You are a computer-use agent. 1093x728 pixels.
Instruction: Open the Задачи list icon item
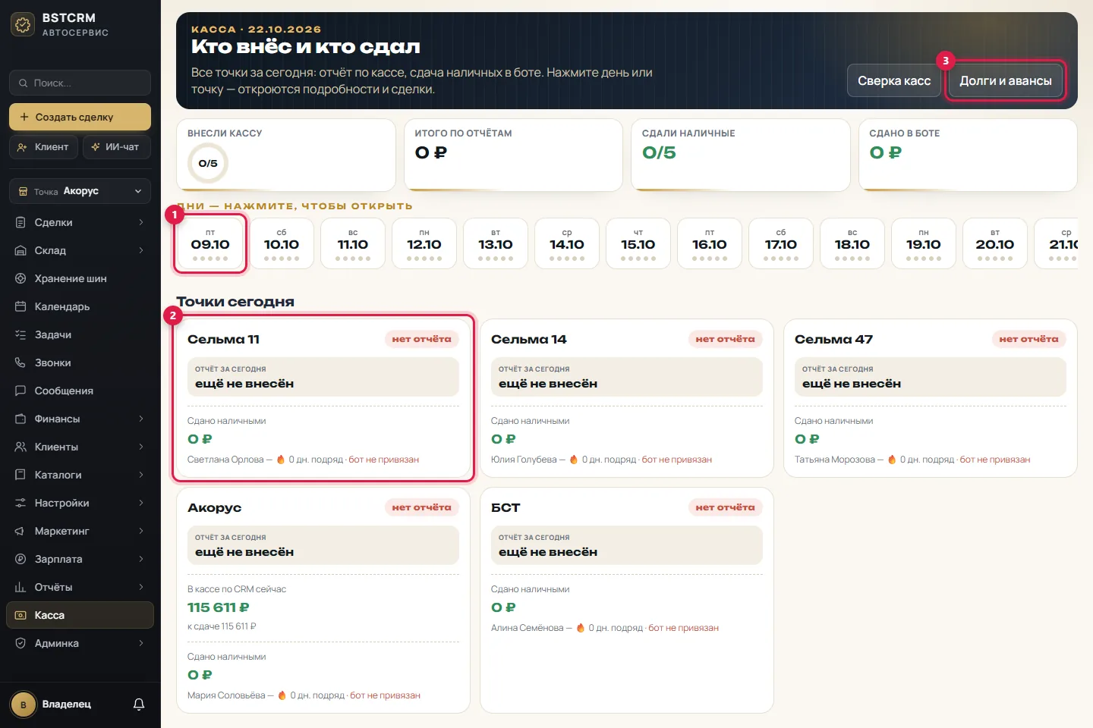[20, 334]
